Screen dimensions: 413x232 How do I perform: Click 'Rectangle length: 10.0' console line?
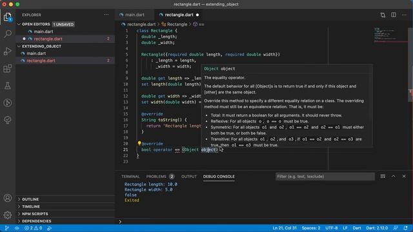click(151, 184)
